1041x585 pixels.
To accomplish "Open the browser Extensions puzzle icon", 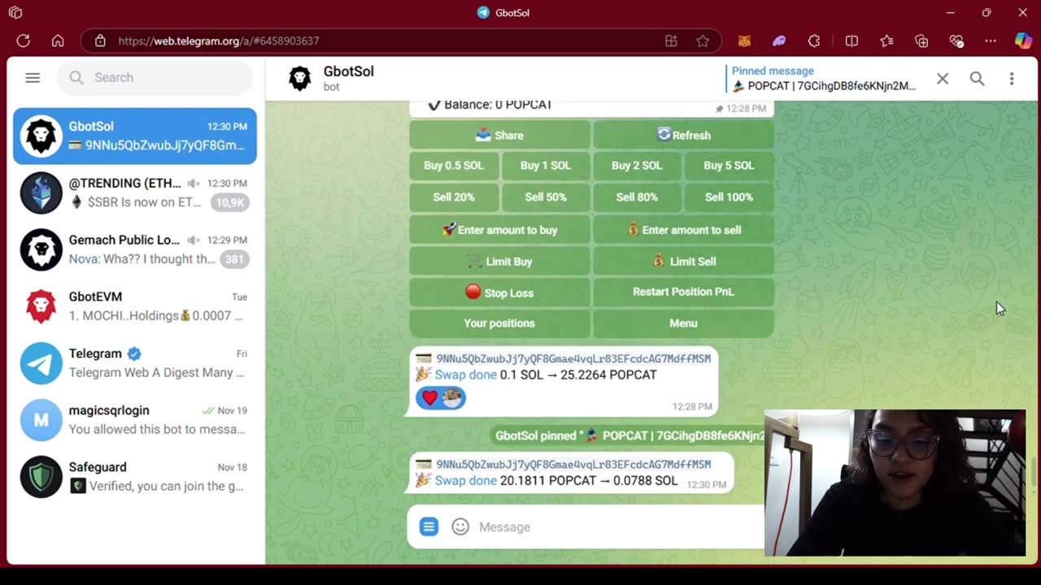I will point(814,41).
